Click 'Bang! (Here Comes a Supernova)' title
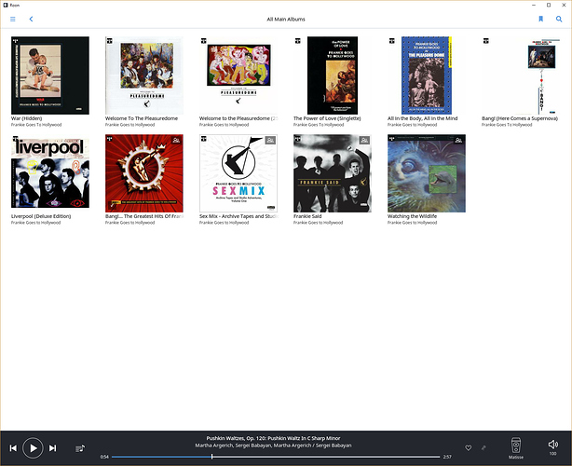Image resolution: width=572 pixels, height=466 pixels. 520,118
